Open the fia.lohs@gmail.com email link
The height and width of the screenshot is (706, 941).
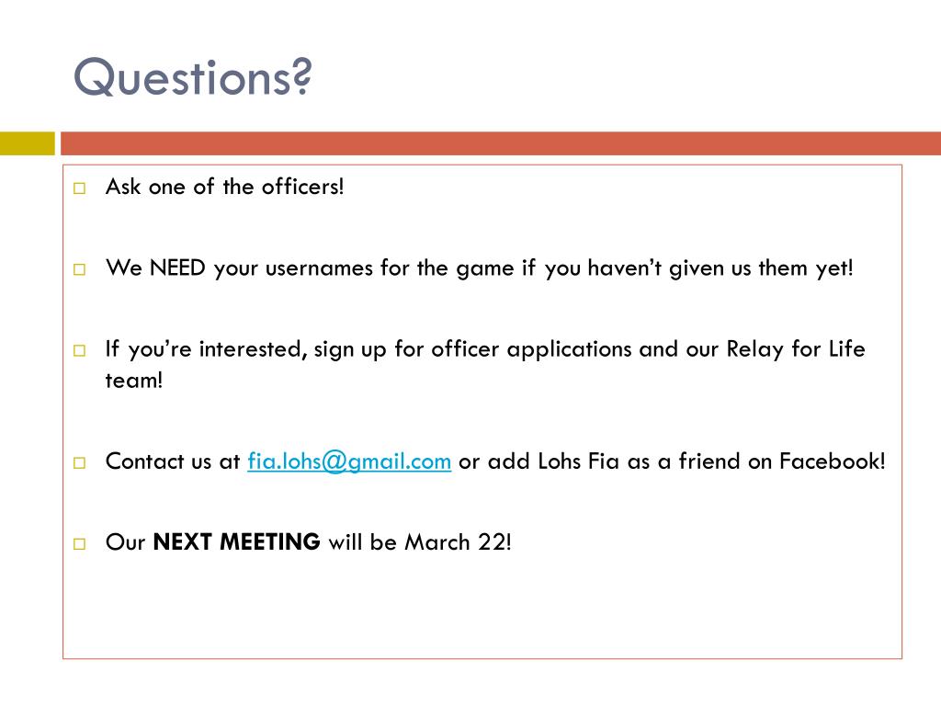pyautogui.click(x=349, y=461)
